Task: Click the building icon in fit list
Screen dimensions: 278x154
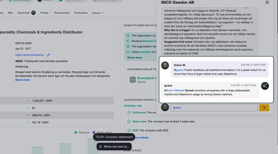Action: click(128, 36)
